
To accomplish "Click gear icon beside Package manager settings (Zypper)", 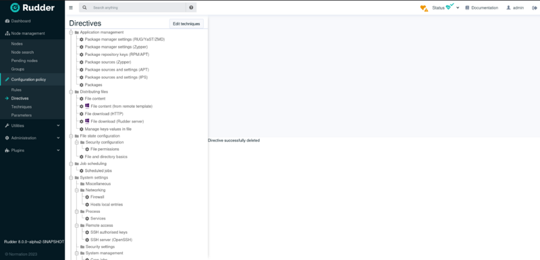I will coord(82,47).
